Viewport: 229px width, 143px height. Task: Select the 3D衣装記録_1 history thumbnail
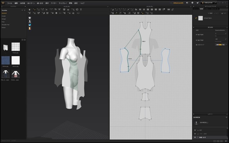pos(196,123)
